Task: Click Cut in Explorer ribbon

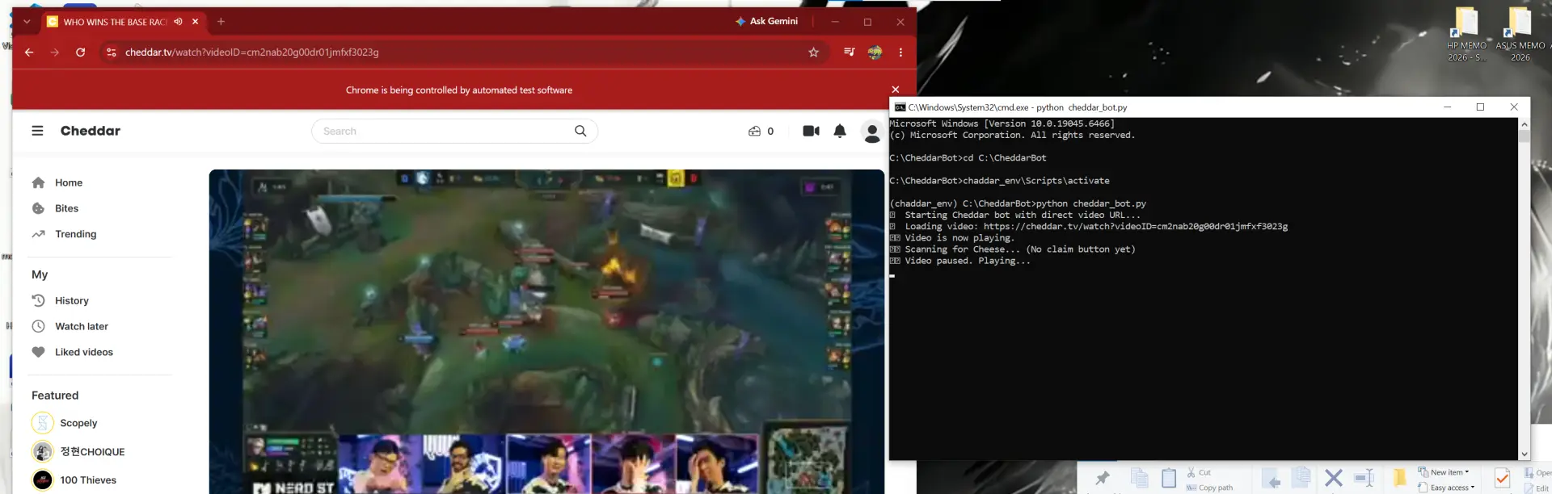Action: [x=1199, y=472]
